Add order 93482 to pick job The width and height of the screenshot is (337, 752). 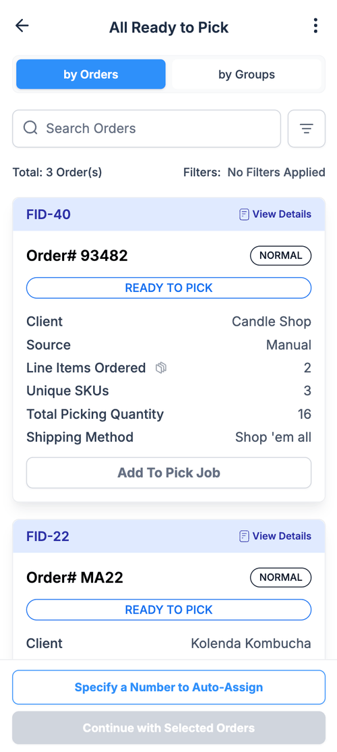[x=168, y=473]
